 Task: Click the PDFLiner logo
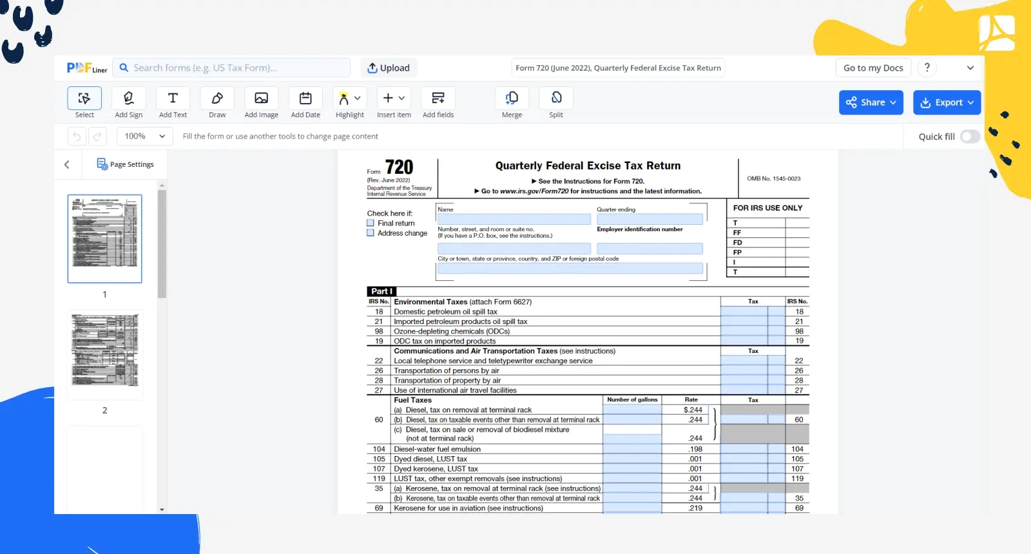pyautogui.click(x=87, y=68)
